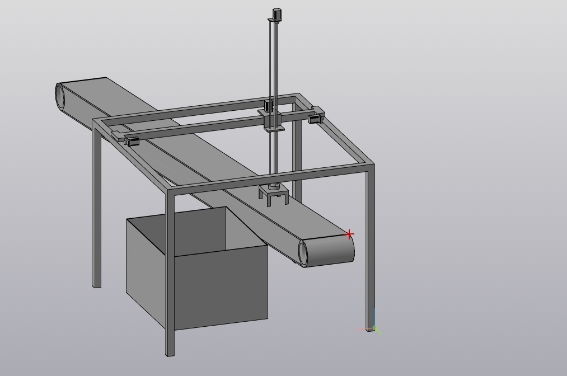Select the conveyor's upper-left end roller

pyautogui.click(x=60, y=96)
